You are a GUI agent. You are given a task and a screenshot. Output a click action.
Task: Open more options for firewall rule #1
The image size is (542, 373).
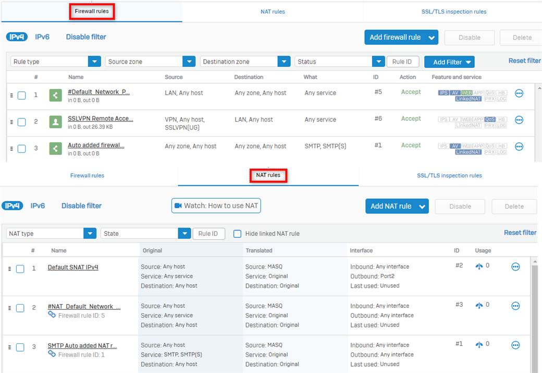coord(519,147)
